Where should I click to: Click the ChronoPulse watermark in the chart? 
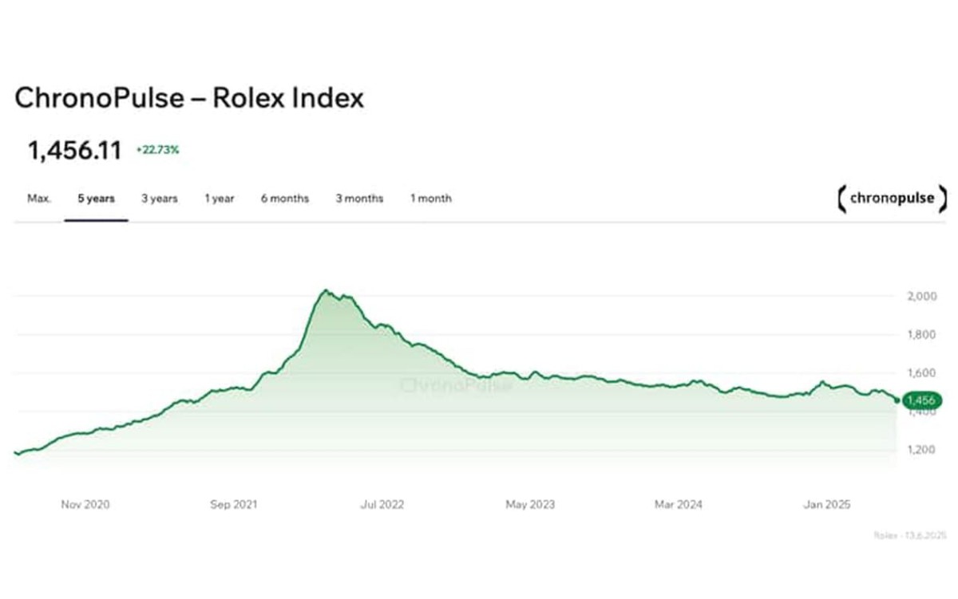[x=453, y=386]
